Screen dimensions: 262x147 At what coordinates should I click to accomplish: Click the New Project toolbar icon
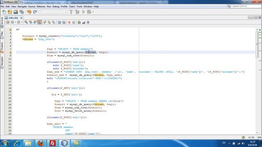(x=10, y=12)
